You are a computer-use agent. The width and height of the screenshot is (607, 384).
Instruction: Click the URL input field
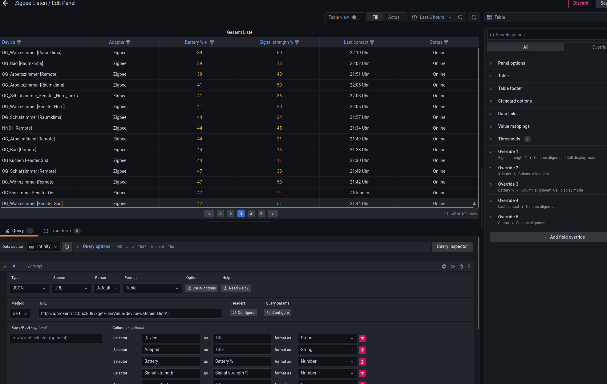pyautogui.click(x=130, y=314)
